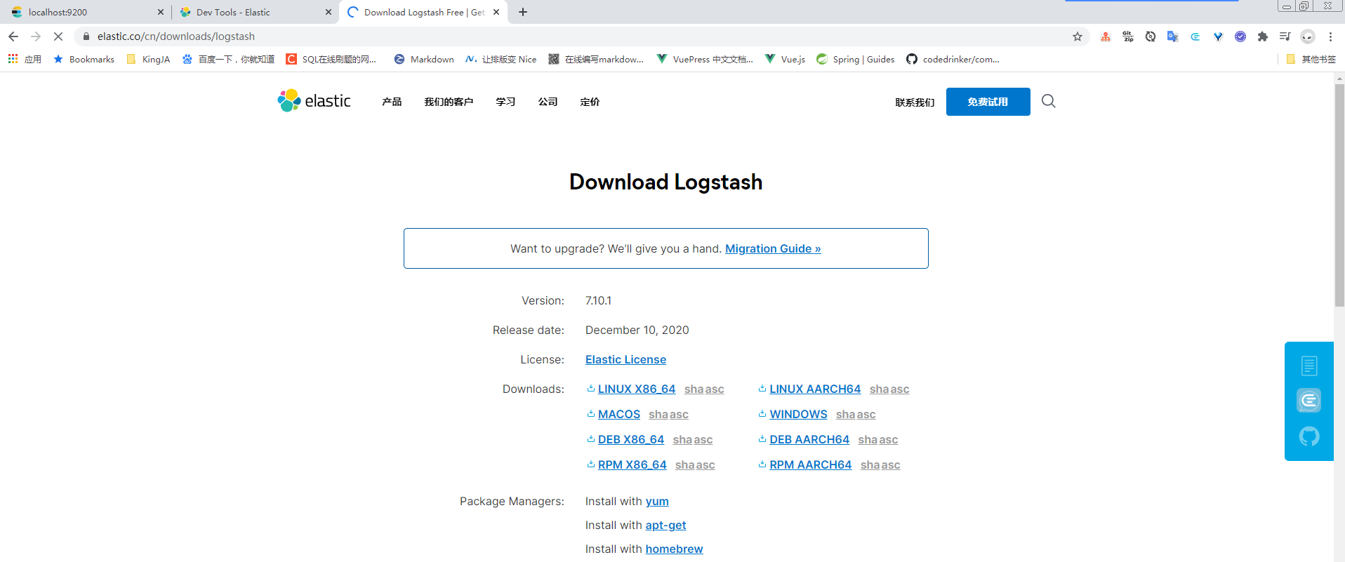
Task: Open a new browser tab
Action: pyautogui.click(x=523, y=12)
